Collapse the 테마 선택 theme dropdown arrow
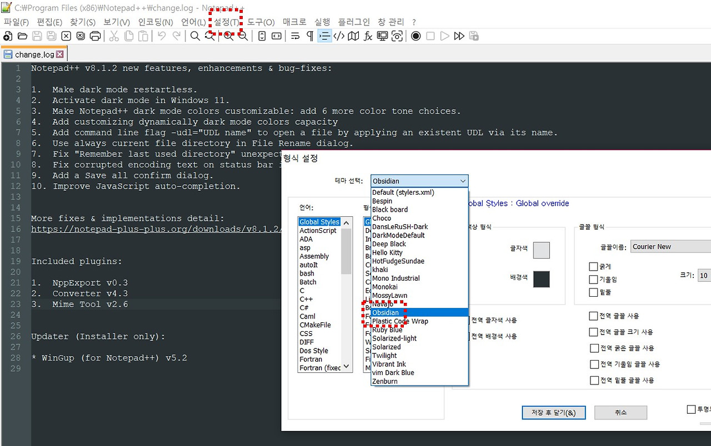Viewport: 711px width, 446px height. (x=463, y=181)
